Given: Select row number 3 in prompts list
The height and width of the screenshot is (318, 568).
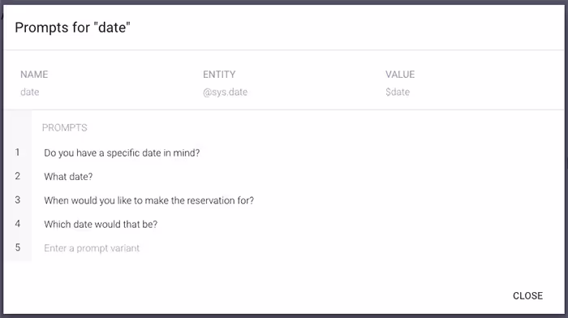Looking at the screenshot, I should pyautogui.click(x=17, y=200).
